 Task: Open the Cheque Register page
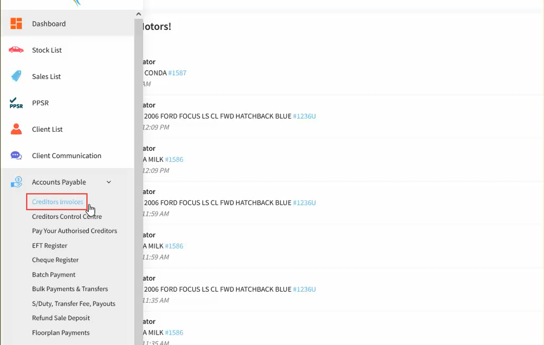click(55, 260)
